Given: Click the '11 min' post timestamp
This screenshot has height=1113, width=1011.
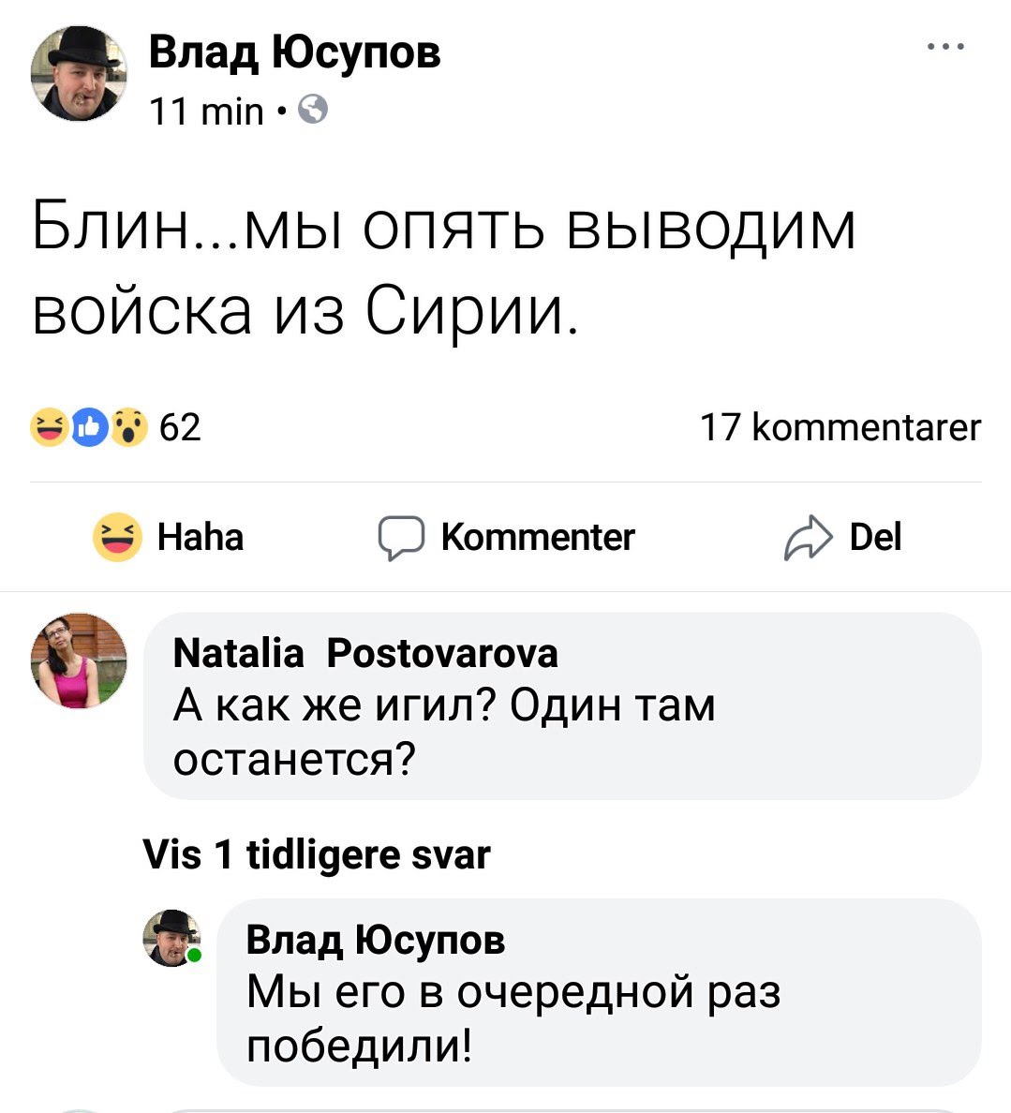Looking at the screenshot, I should (x=207, y=112).
